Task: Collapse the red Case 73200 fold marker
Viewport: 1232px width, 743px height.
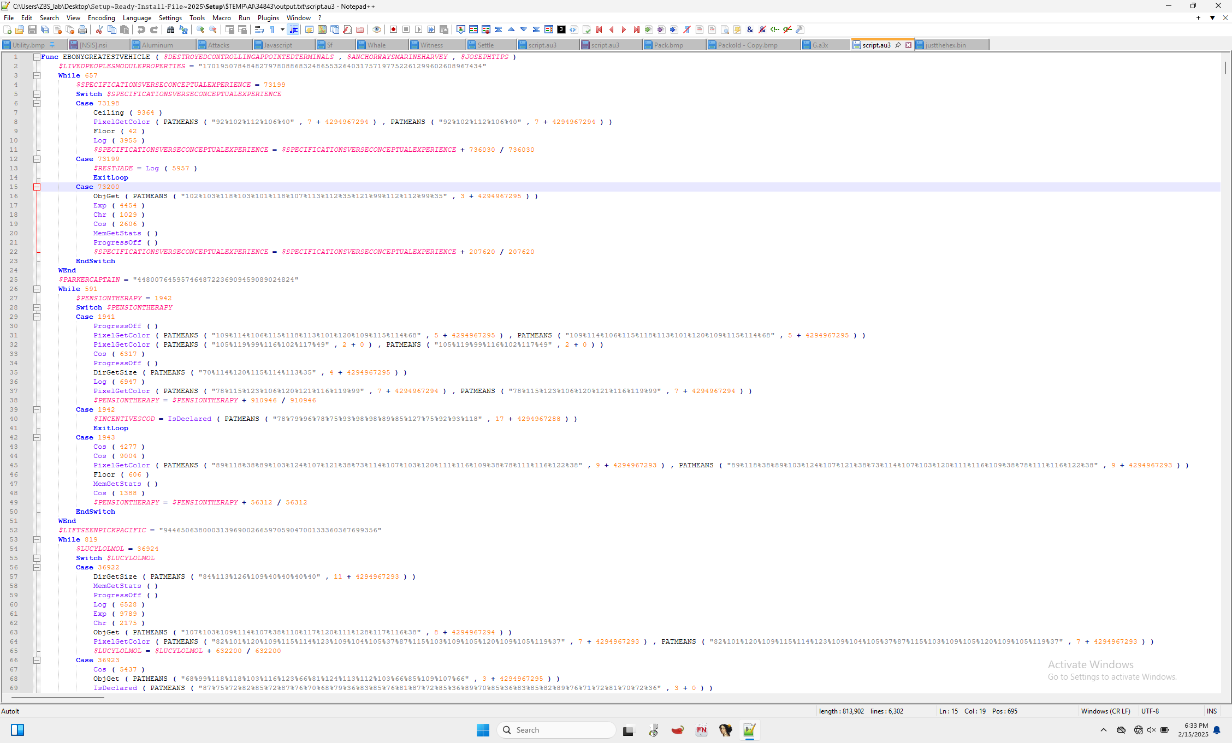Action: pos(37,187)
